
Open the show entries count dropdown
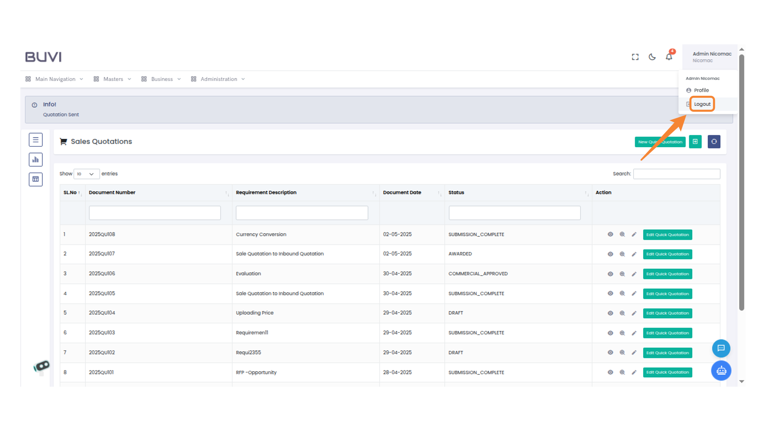pyautogui.click(x=86, y=174)
